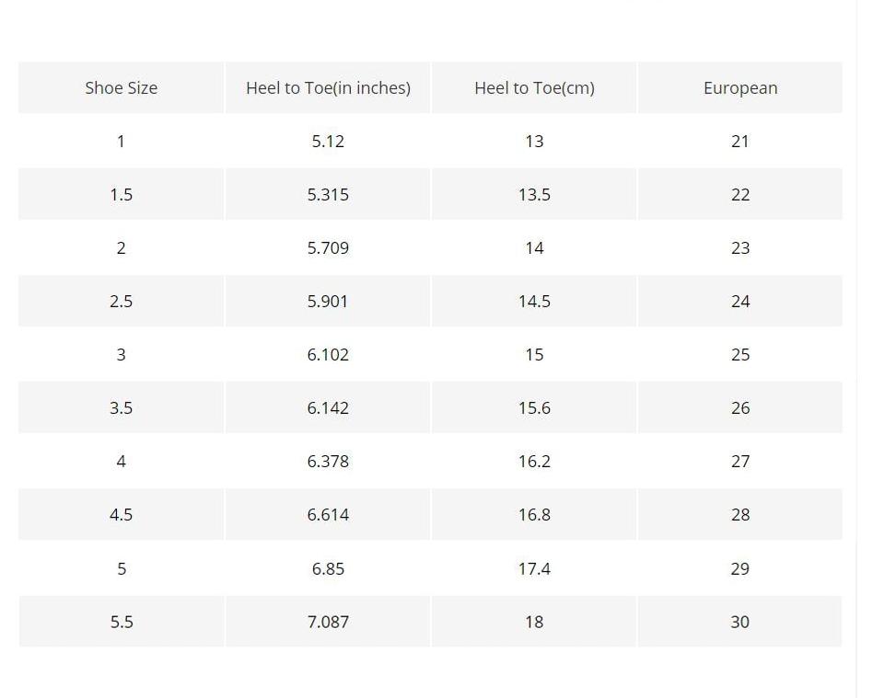Pick the 6.102 inches value
Screen dimensions: 873x698
coord(328,355)
